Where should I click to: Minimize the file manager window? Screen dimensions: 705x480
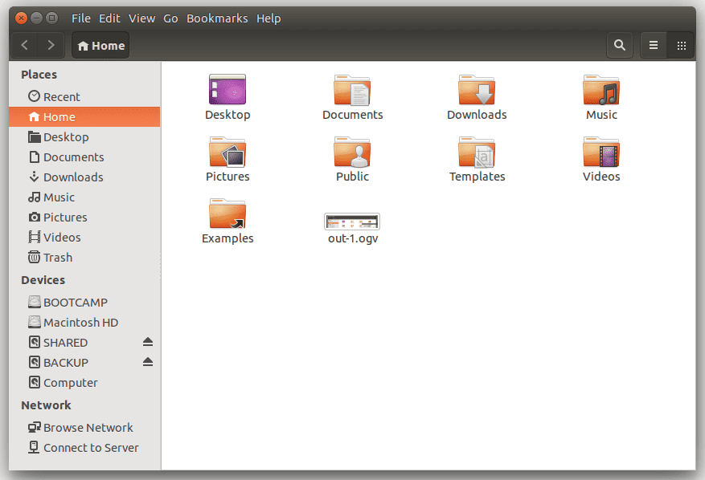(36, 18)
